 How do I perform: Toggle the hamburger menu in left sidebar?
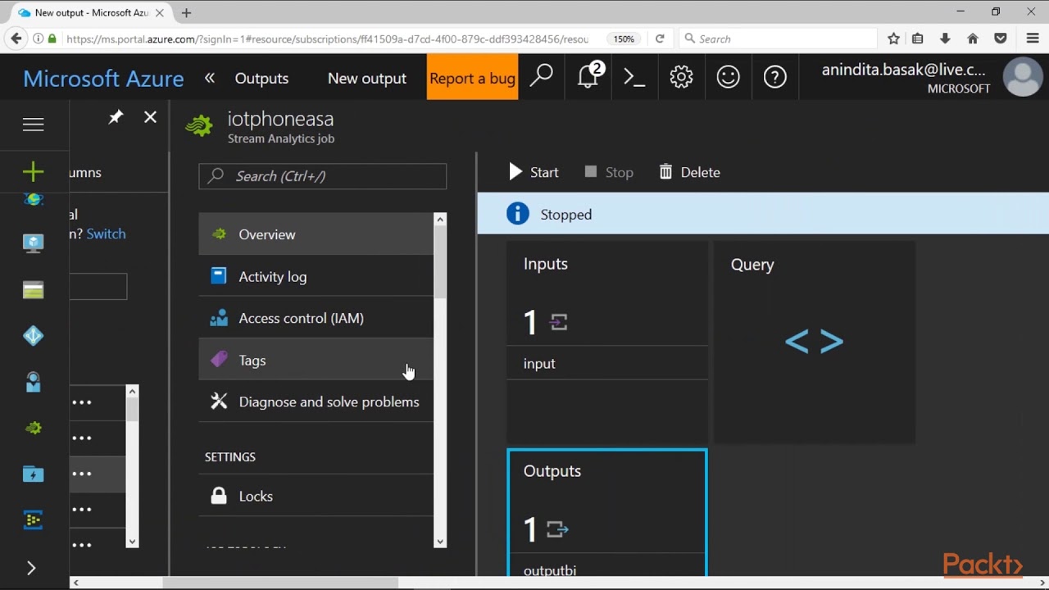point(34,124)
